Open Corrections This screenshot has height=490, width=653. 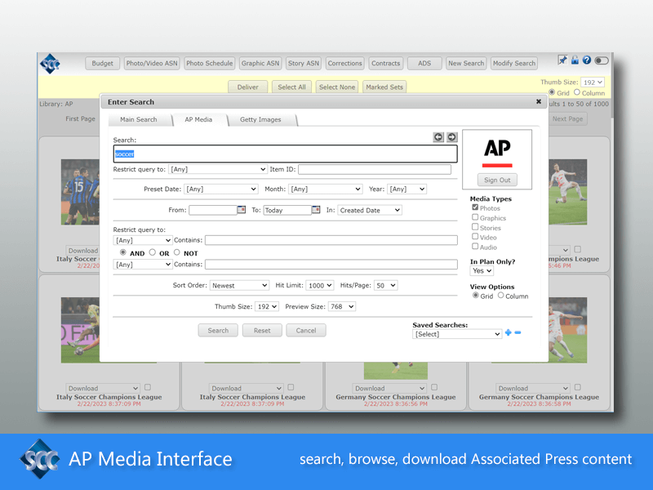pyautogui.click(x=344, y=64)
